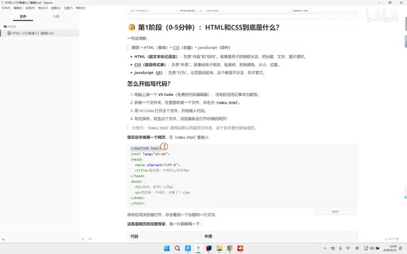Click the <html lang="zh-CN"> code line
407x254 pixels.
point(150,154)
